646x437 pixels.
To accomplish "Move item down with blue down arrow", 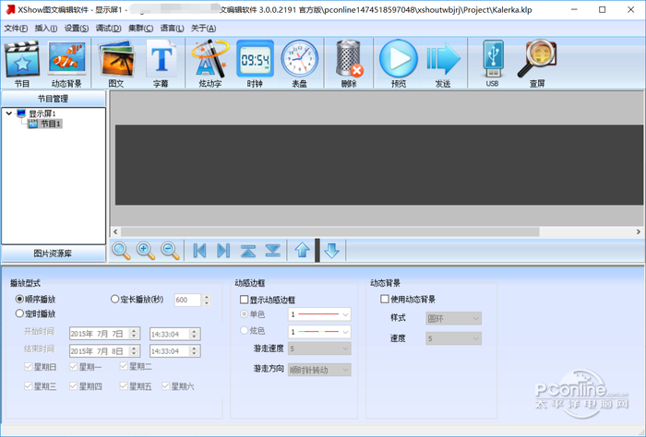I will 331,250.
